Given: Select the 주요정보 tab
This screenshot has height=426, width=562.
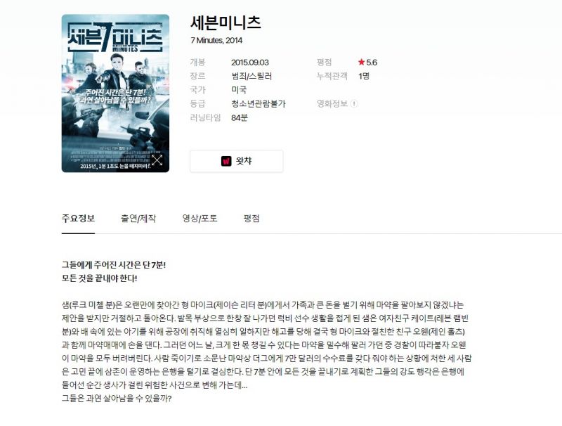Looking at the screenshot, I should 78,219.
